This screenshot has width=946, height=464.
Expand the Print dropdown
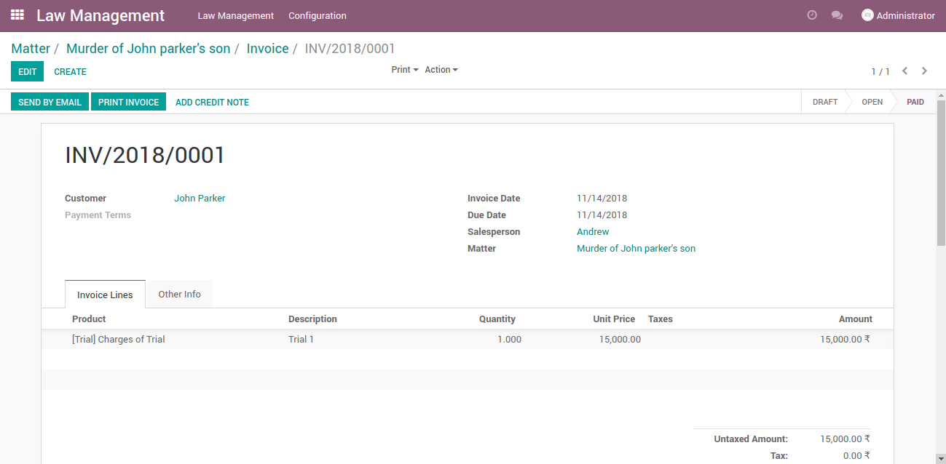(x=405, y=70)
